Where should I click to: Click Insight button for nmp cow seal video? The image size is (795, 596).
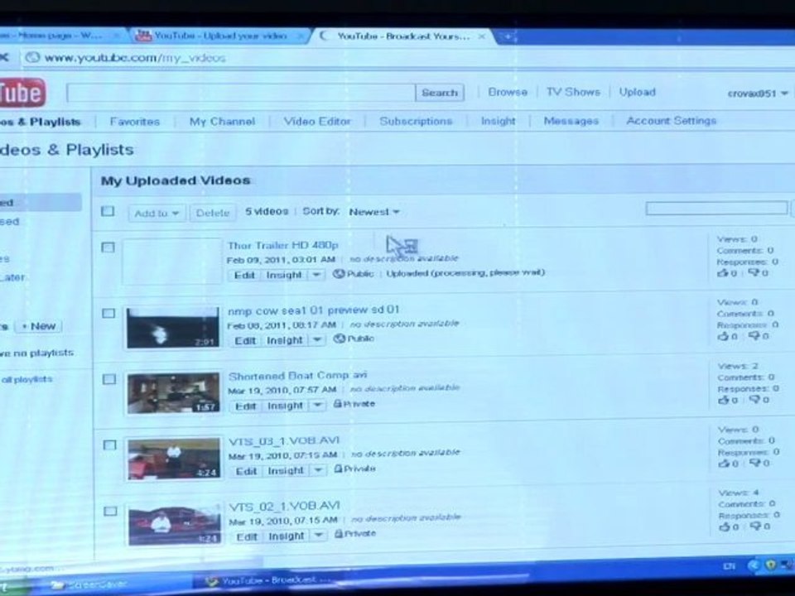pos(284,340)
